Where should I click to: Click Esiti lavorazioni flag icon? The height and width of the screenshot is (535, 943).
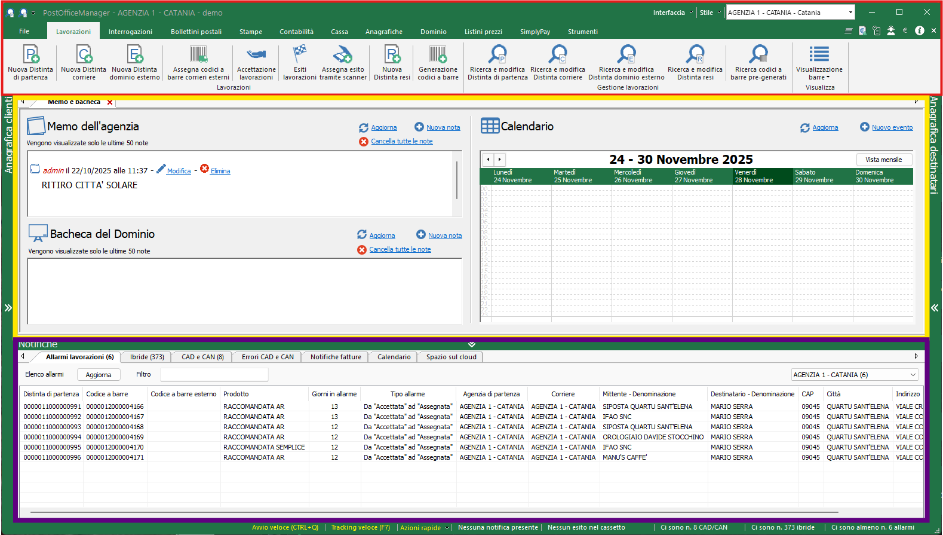(x=300, y=54)
